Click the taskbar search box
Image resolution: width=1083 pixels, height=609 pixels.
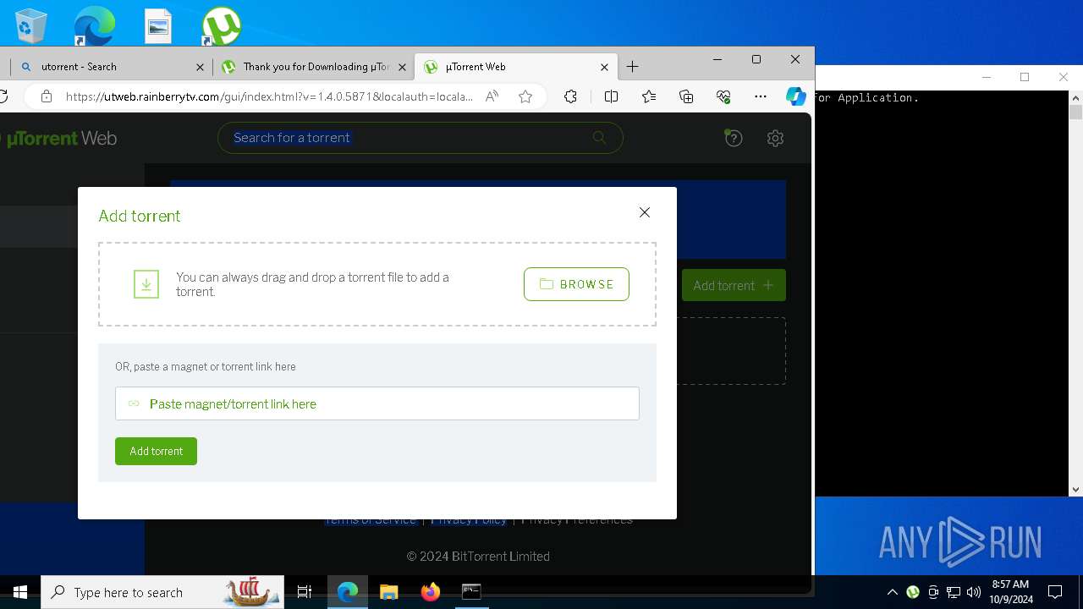(x=162, y=592)
